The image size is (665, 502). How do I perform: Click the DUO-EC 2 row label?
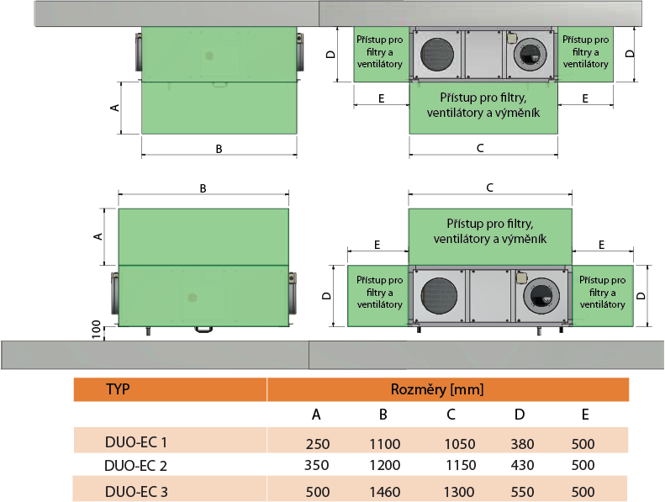[135, 466]
